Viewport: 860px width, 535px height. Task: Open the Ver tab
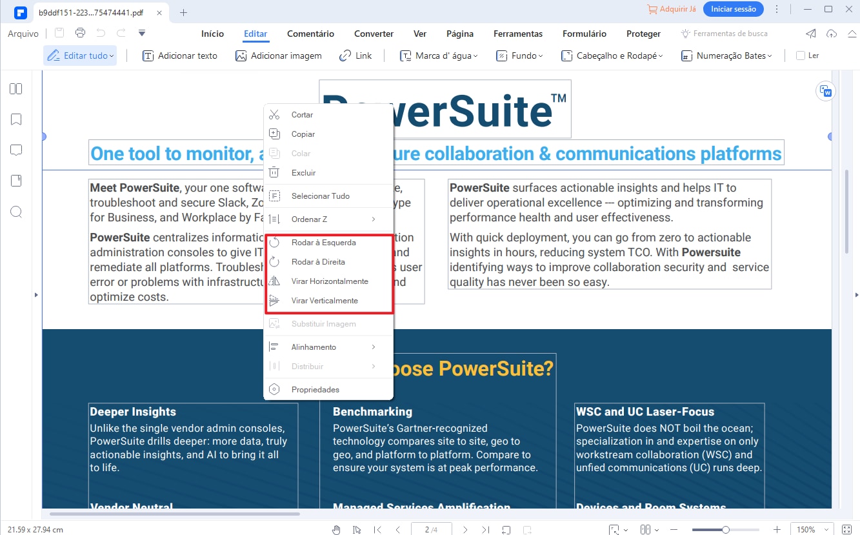click(419, 34)
